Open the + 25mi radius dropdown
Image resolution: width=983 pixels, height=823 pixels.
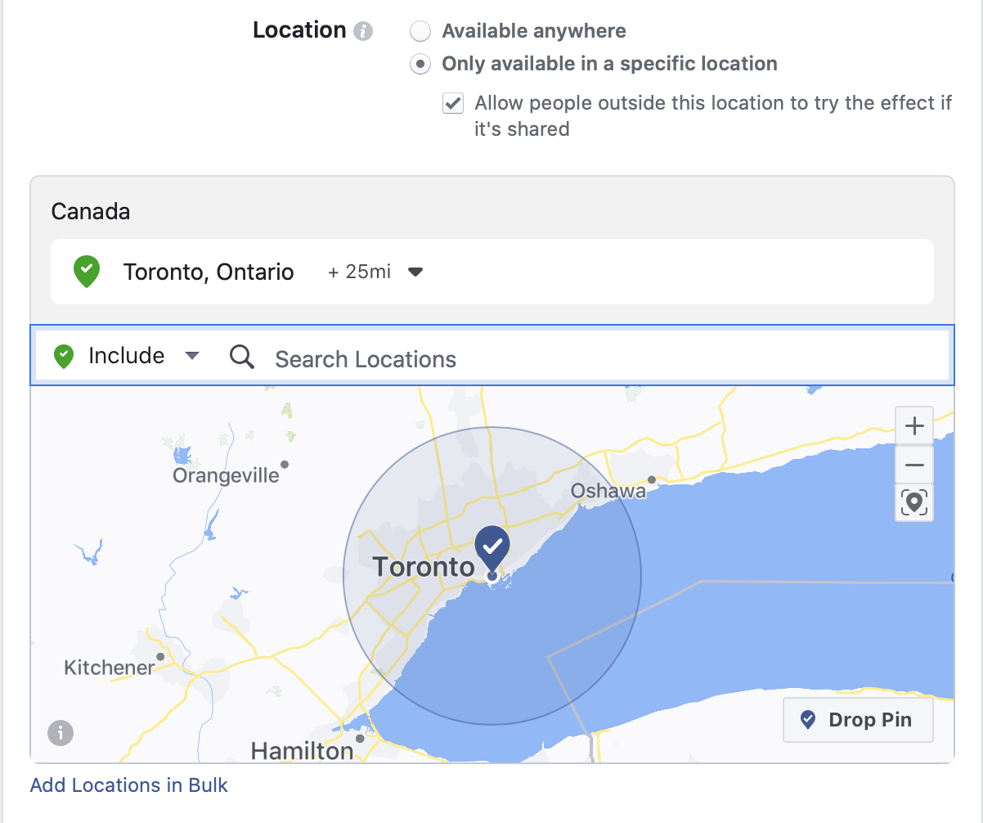[375, 272]
